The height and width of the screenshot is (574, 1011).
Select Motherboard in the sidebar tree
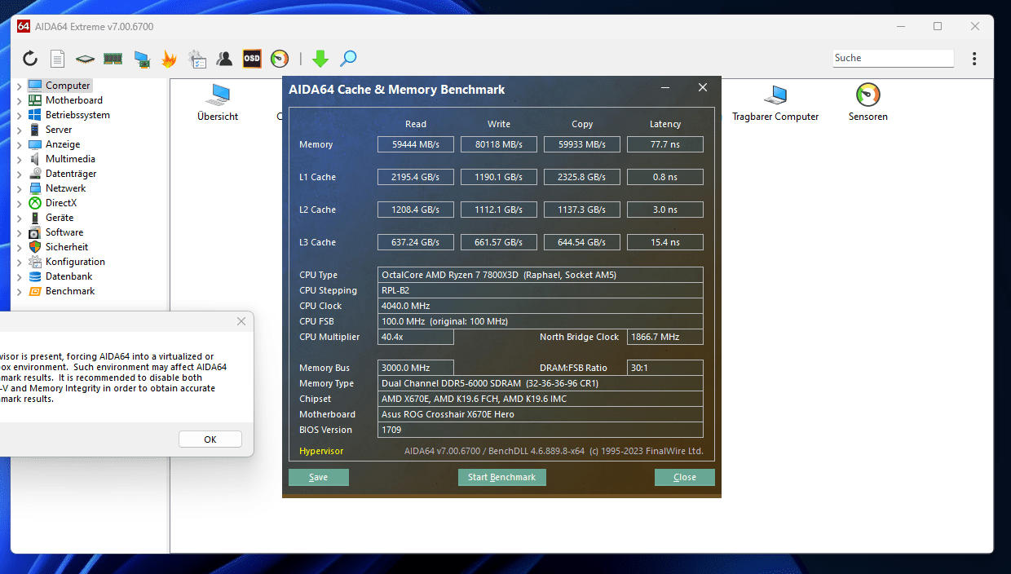click(x=74, y=100)
